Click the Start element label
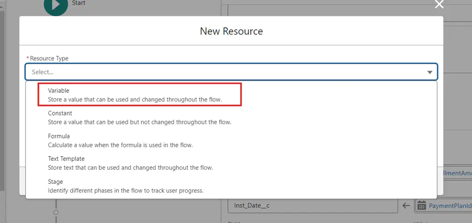This screenshot has width=472, height=223. tap(79, 3)
